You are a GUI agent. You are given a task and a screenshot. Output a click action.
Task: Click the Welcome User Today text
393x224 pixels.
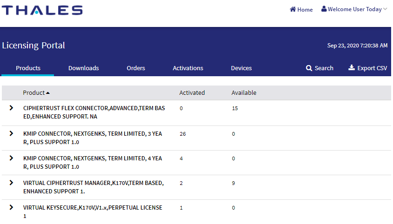[355, 9]
